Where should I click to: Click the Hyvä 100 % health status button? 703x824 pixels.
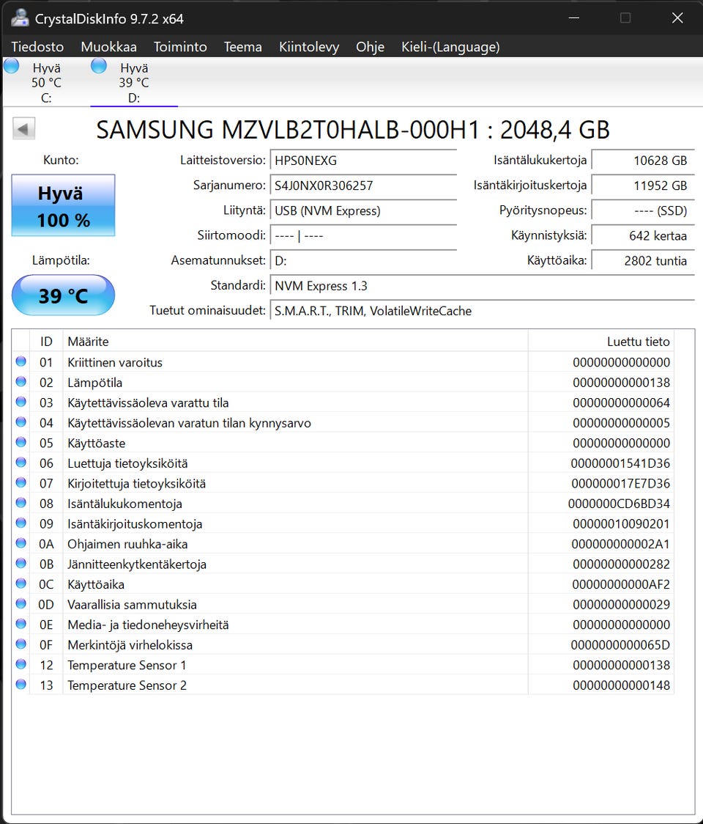[63, 205]
